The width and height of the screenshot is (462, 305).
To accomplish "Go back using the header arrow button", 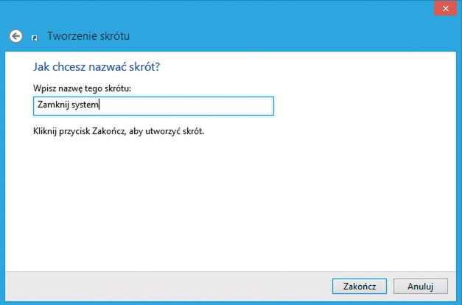I will pyautogui.click(x=15, y=36).
